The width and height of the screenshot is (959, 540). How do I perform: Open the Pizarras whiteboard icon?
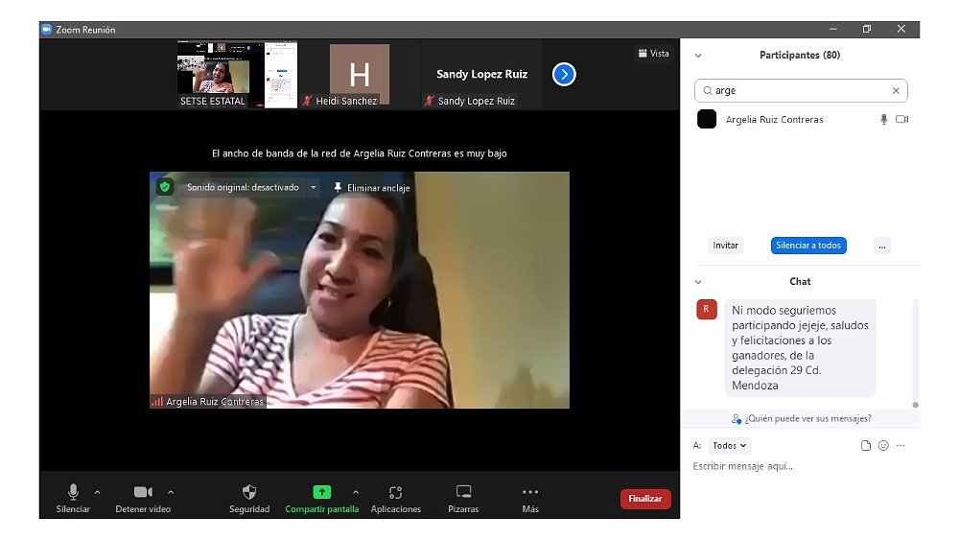(x=463, y=492)
